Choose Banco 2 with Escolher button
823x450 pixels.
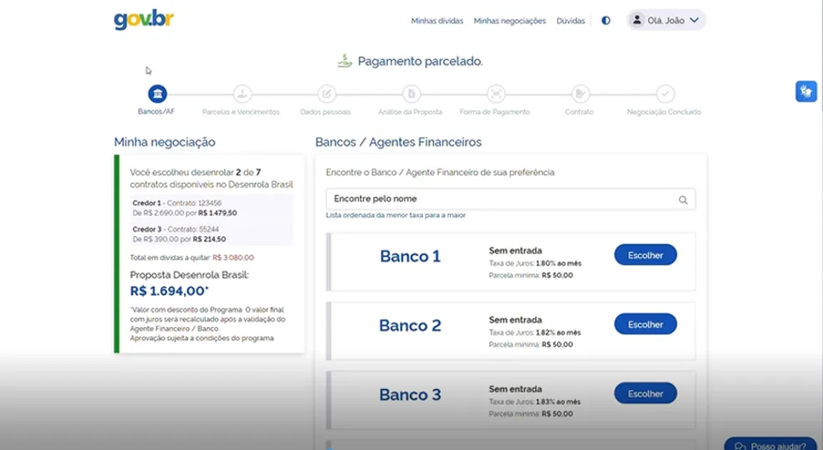645,324
